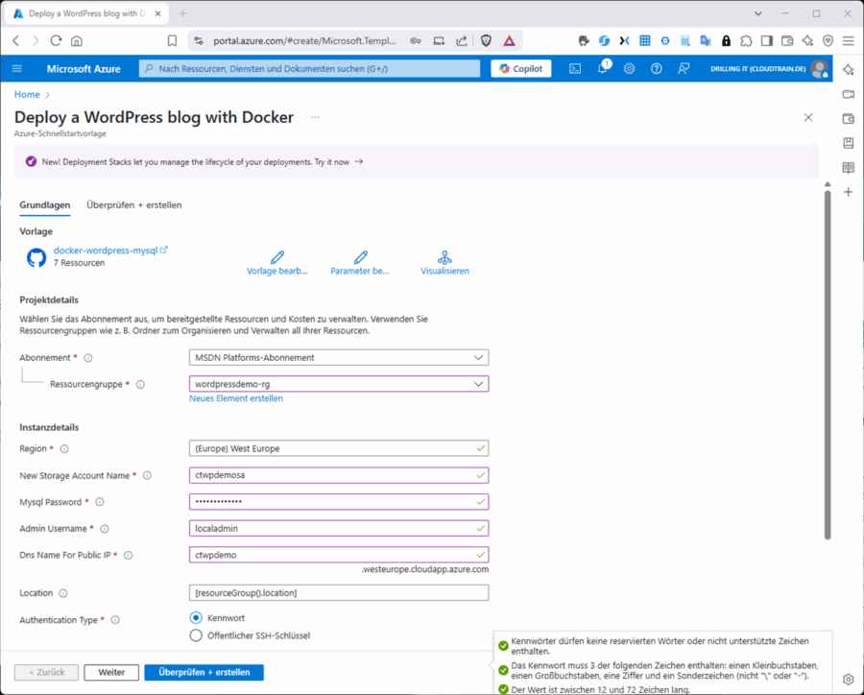This screenshot has width=864, height=695.
Task: Click the Home breadcrumb link
Action: tap(27, 94)
